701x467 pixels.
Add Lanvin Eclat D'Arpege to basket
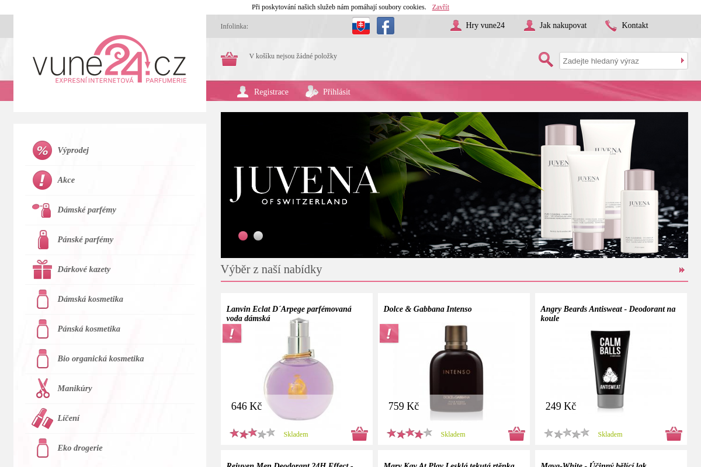click(x=359, y=434)
